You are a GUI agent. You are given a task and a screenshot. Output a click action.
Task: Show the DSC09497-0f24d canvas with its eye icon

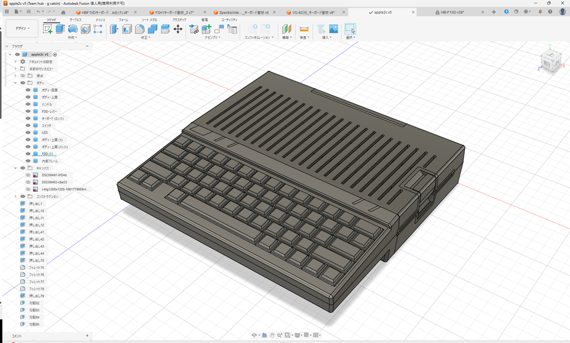(28, 174)
